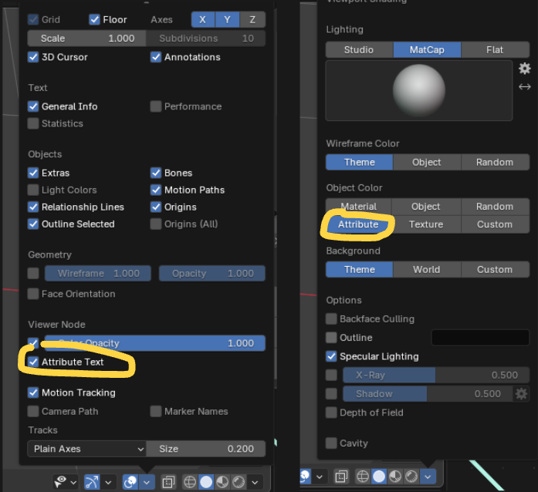Flip the MatCap with the double-arrow icon
This screenshot has width=538, height=492.
pos(525,86)
